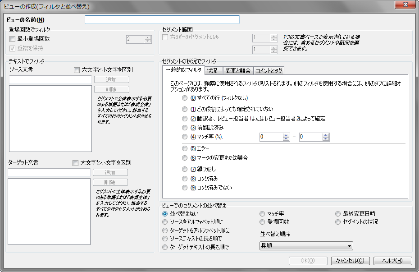Switch to the 状況 tab
Viewport: 419px width, 272px height.
(x=212, y=71)
